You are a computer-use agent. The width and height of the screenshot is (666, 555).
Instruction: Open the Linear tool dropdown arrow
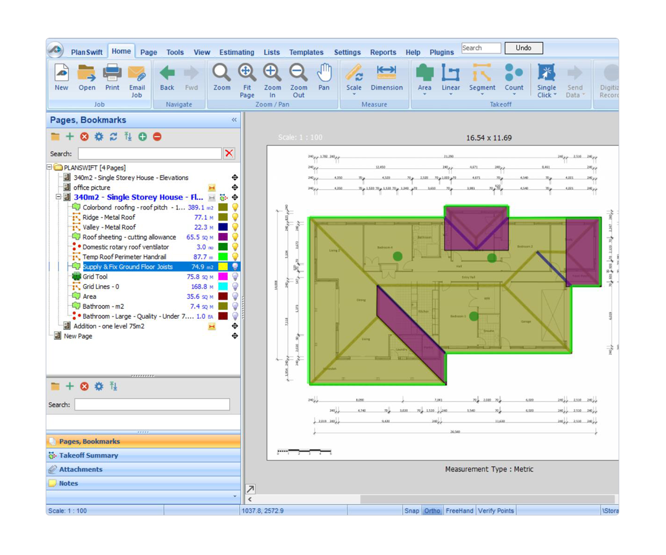451,94
